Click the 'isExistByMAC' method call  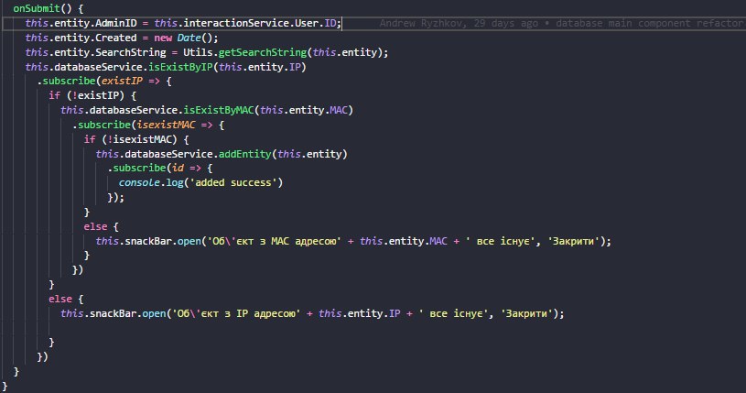(219, 110)
